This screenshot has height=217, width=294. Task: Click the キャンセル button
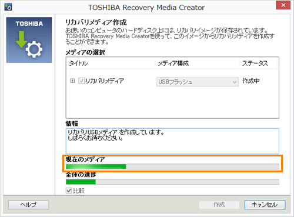coord(265,205)
